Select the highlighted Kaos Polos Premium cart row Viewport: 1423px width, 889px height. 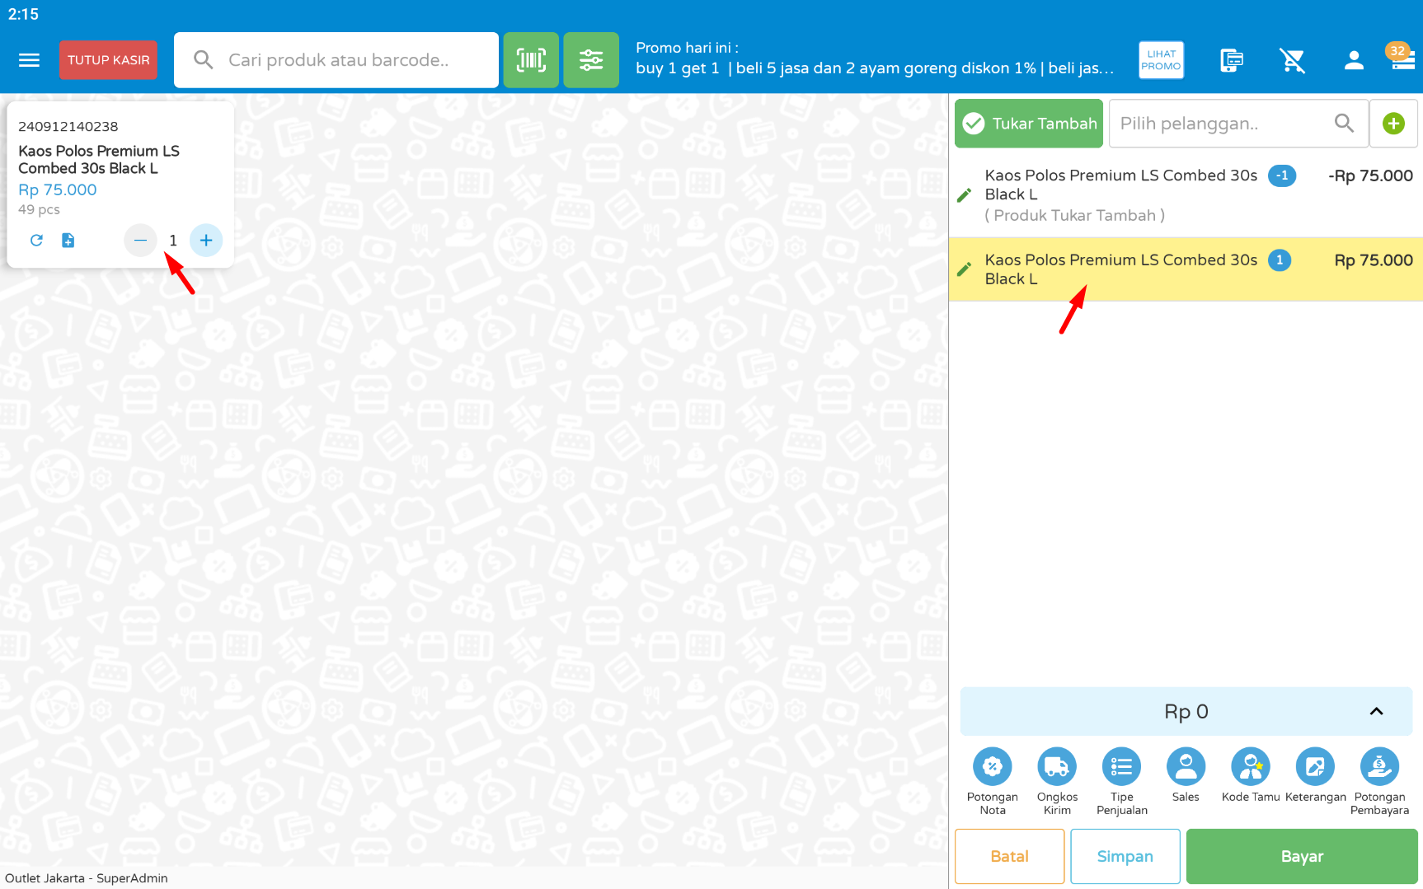point(1186,269)
